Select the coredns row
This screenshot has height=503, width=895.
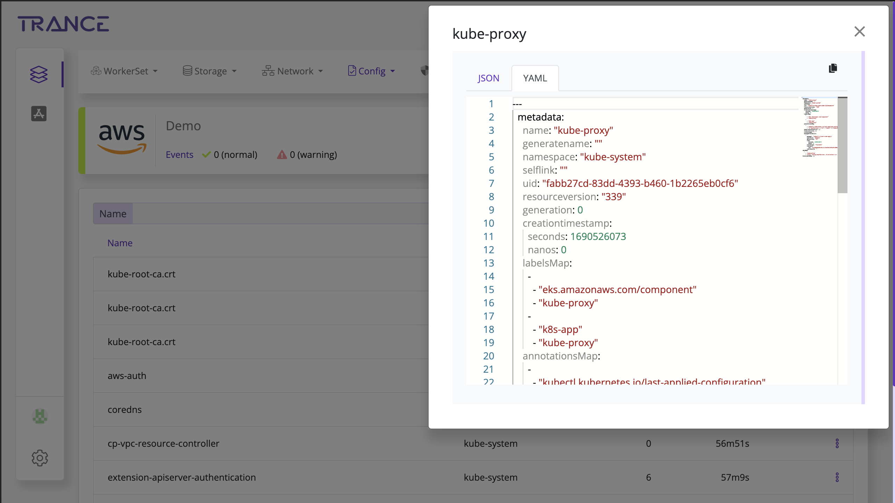coord(125,409)
